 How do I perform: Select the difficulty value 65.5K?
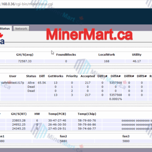pos(42,83)
